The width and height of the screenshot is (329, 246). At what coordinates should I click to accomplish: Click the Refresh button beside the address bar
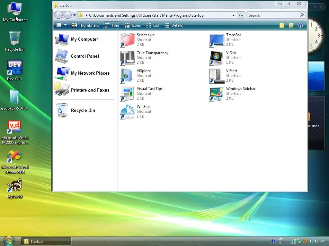coord(241,15)
